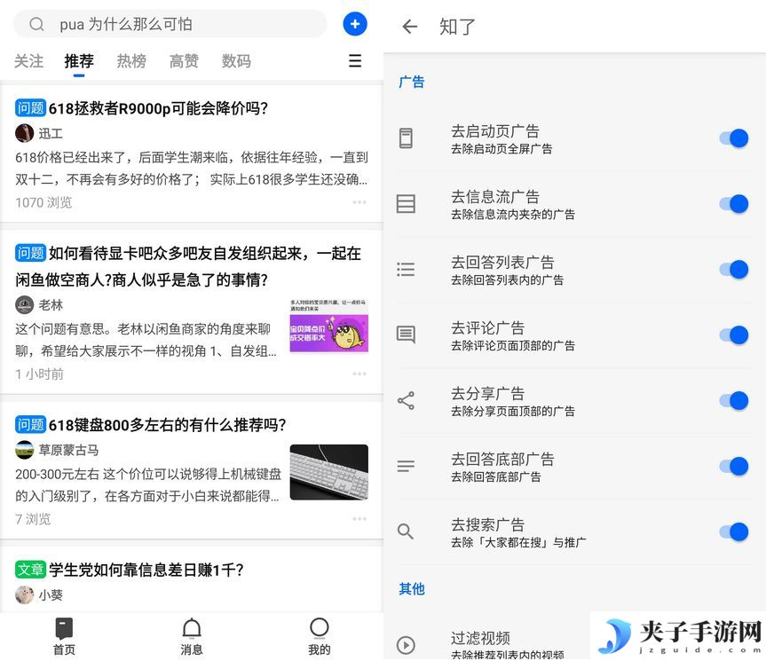Click the '7 浏览' view count

click(33, 519)
